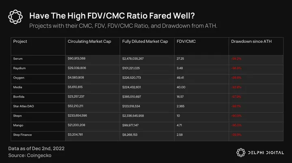Screen dimensions: 292x163
Task: Click Serum's fully diluted cap $2,478,035,267
Action: pyautogui.click(x=138, y=59)
